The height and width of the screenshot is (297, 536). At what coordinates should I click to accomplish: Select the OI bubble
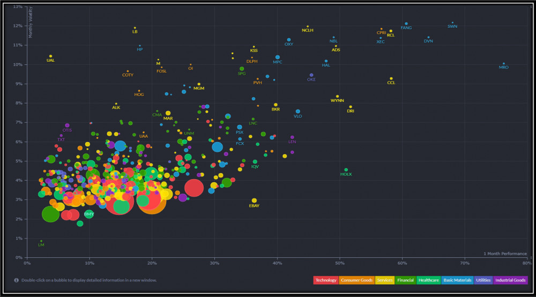pyautogui.click(x=190, y=64)
